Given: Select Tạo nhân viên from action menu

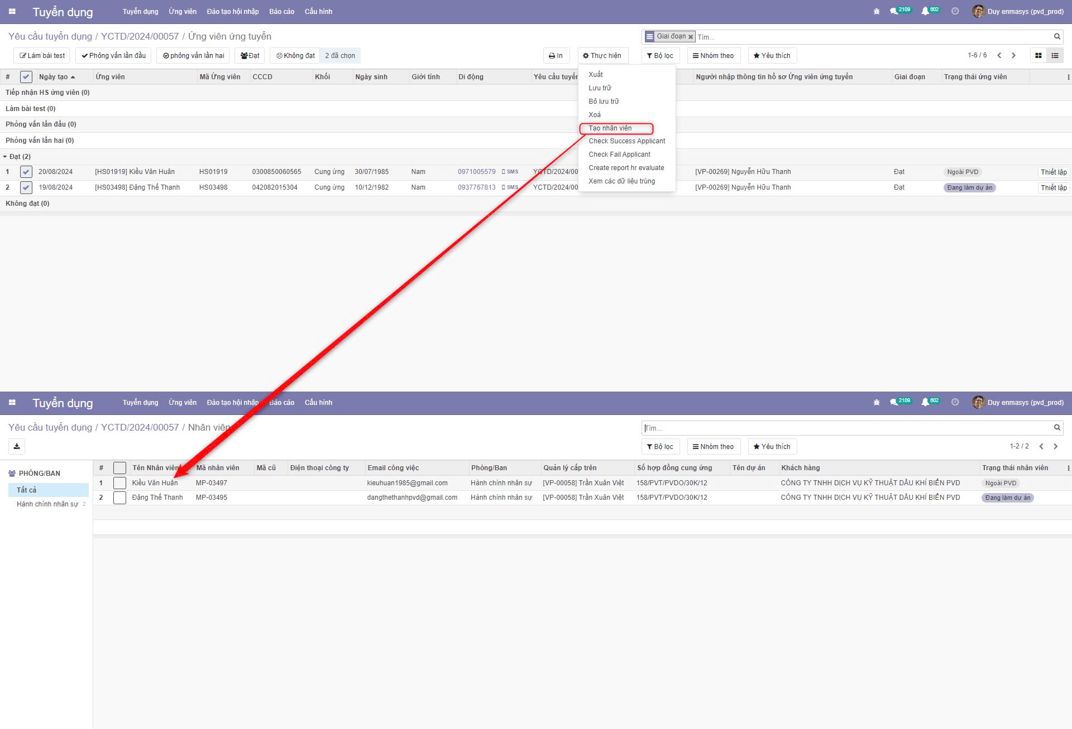Looking at the screenshot, I should point(610,128).
